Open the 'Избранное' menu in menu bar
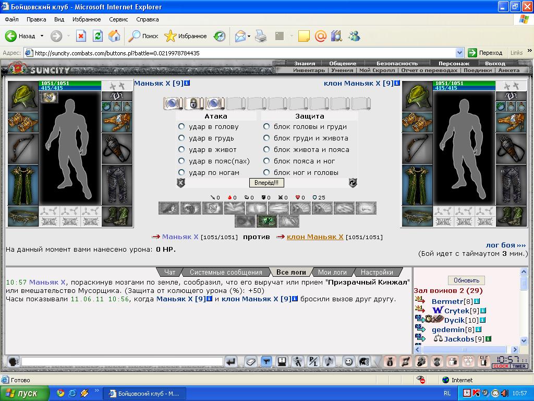Screen dimensions: 534x401 pyautogui.click(x=87, y=19)
